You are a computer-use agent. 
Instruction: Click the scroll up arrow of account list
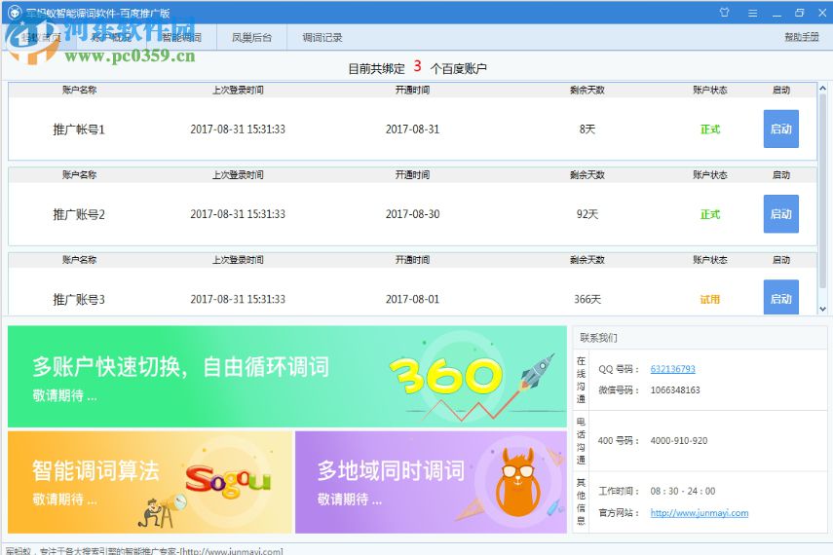click(822, 89)
